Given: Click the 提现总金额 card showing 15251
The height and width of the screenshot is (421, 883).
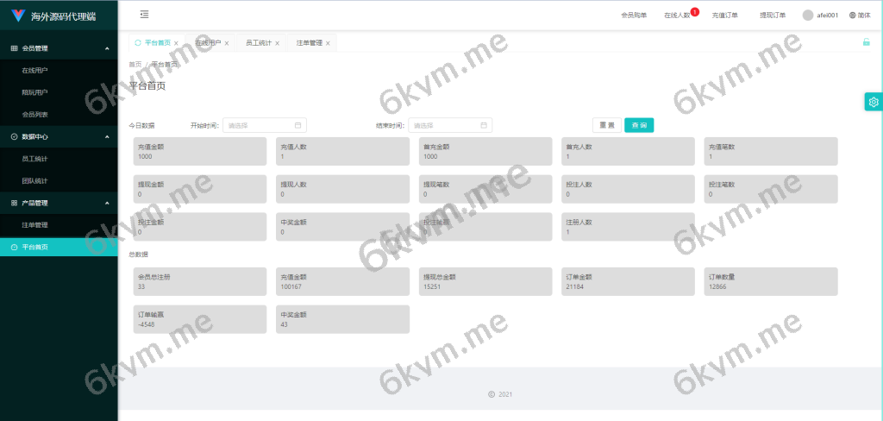Looking at the screenshot, I should tap(485, 281).
